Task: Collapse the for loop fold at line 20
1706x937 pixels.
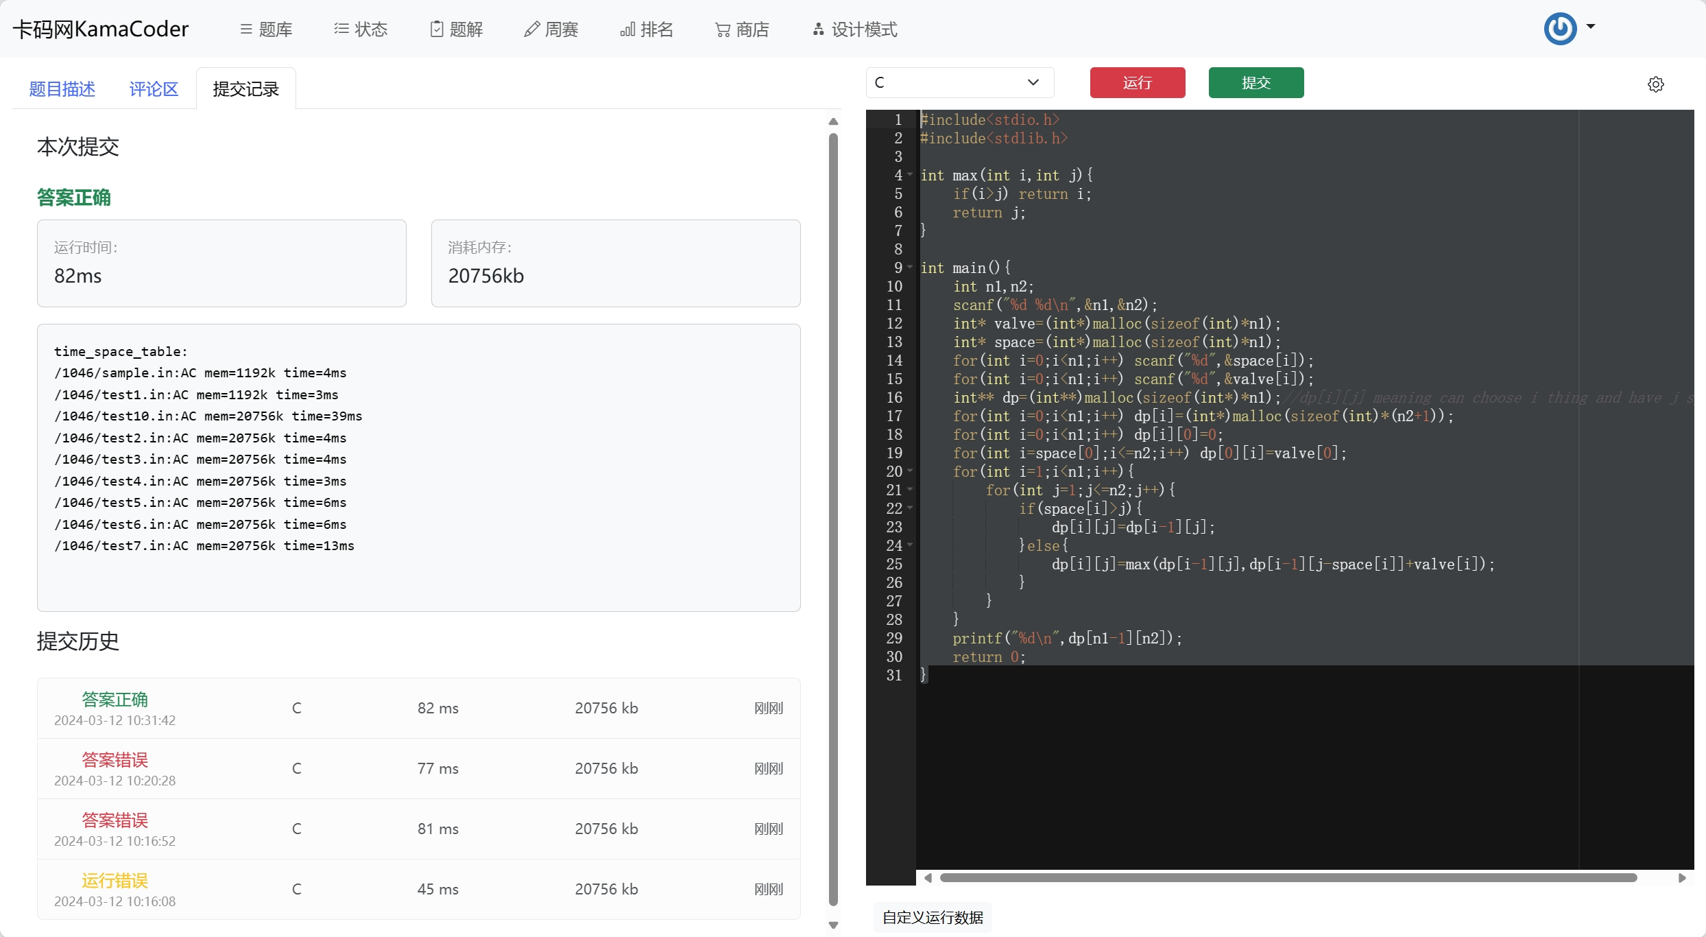Action: [x=910, y=471]
